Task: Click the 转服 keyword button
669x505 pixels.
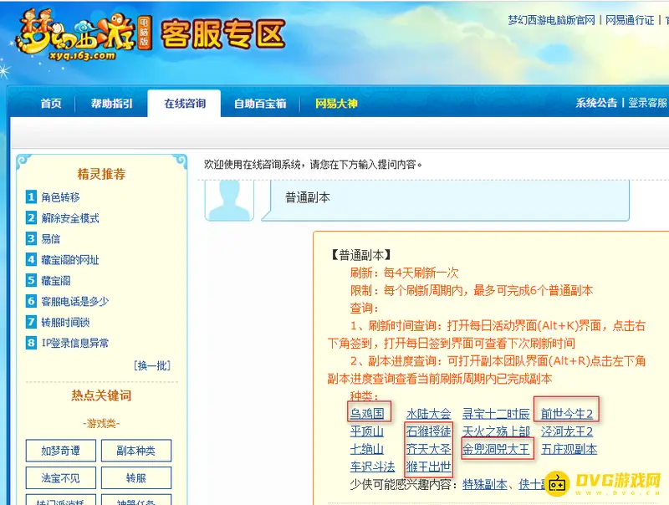Action: (x=136, y=477)
